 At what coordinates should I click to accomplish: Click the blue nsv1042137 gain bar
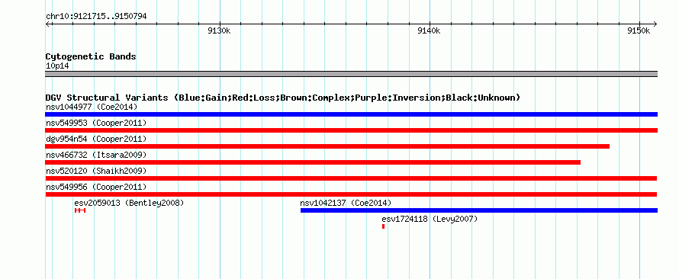coord(479,210)
